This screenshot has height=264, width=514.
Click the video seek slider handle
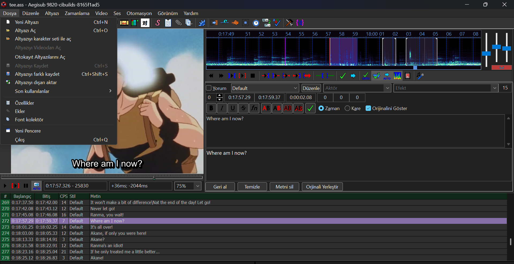coord(154,178)
